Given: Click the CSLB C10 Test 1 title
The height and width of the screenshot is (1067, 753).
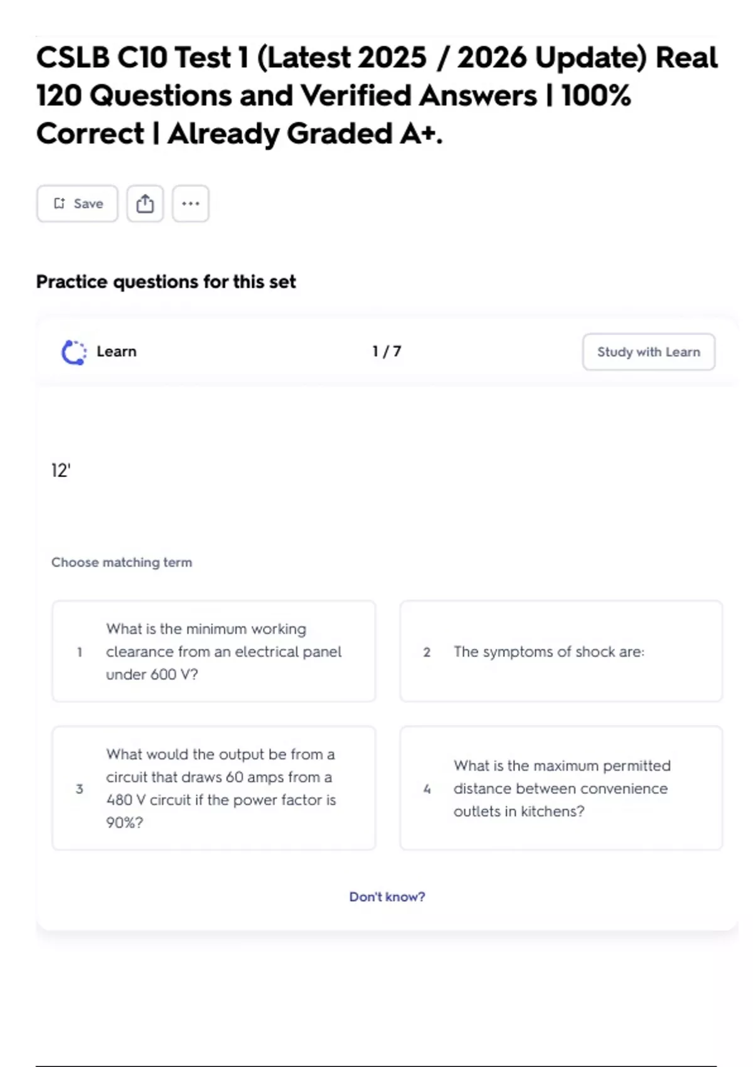Looking at the screenshot, I should pos(376,95).
